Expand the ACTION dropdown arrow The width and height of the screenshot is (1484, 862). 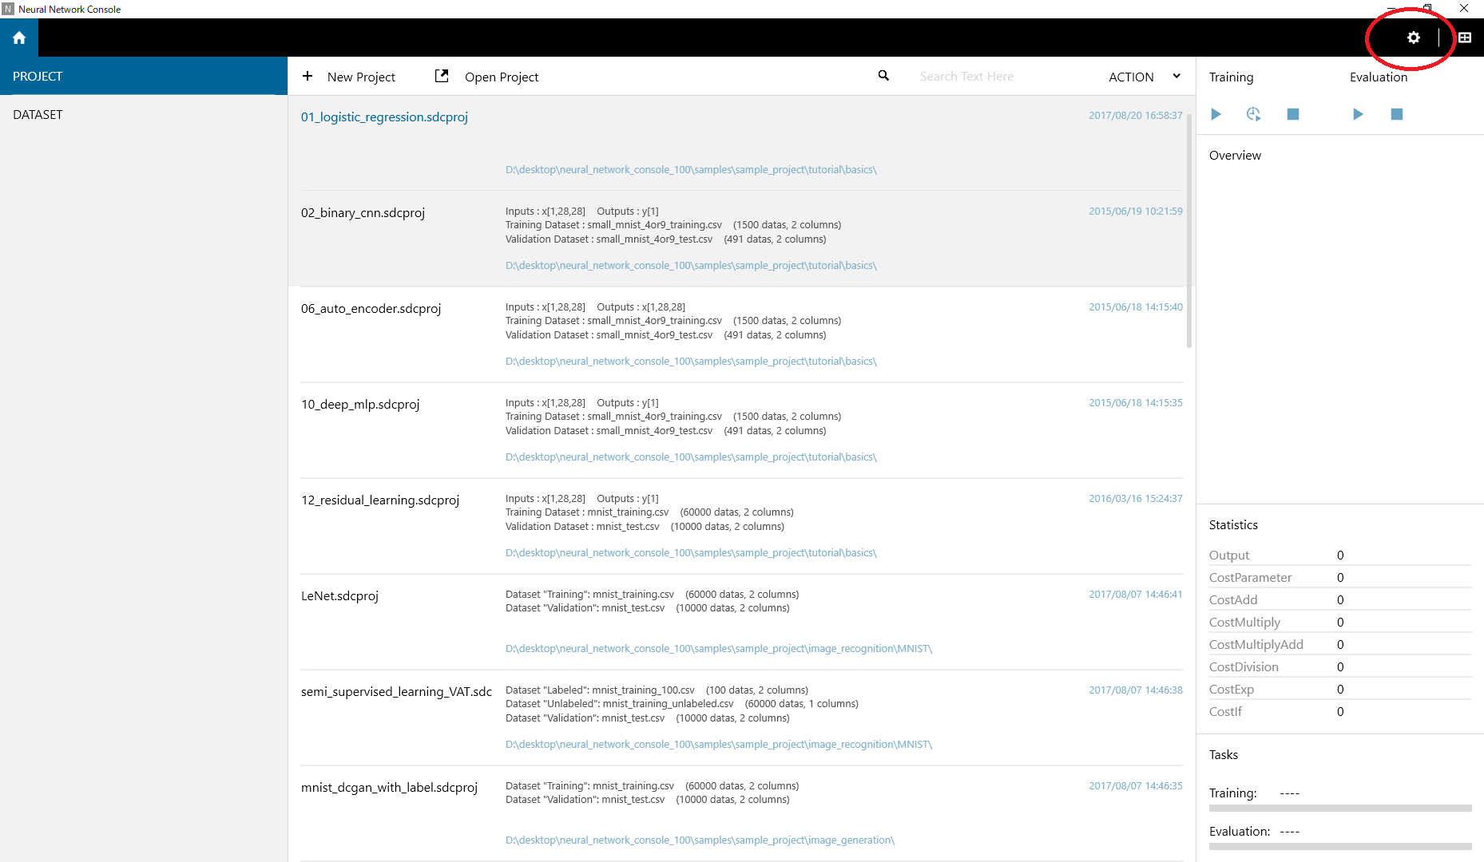click(x=1176, y=76)
